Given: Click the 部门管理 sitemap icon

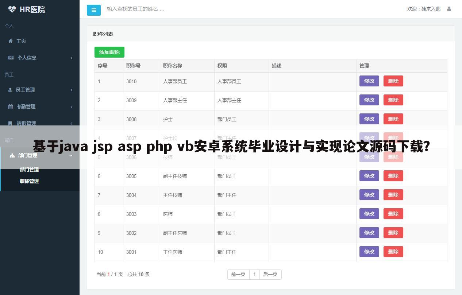Looking at the screenshot, I should point(12,155).
